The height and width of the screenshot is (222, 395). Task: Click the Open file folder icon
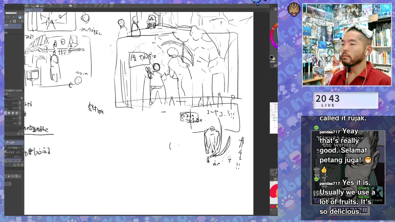click(37, 6)
